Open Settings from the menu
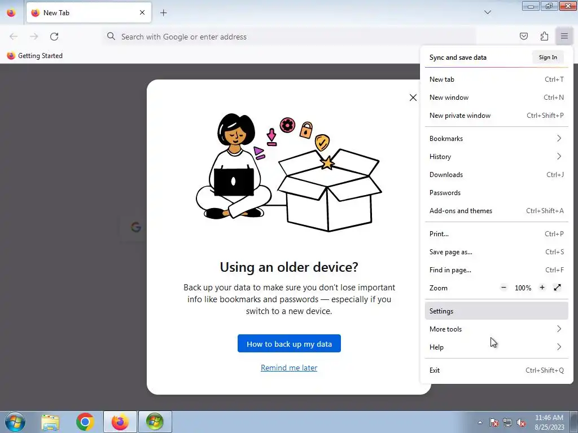The height and width of the screenshot is (433, 578). tap(496, 311)
